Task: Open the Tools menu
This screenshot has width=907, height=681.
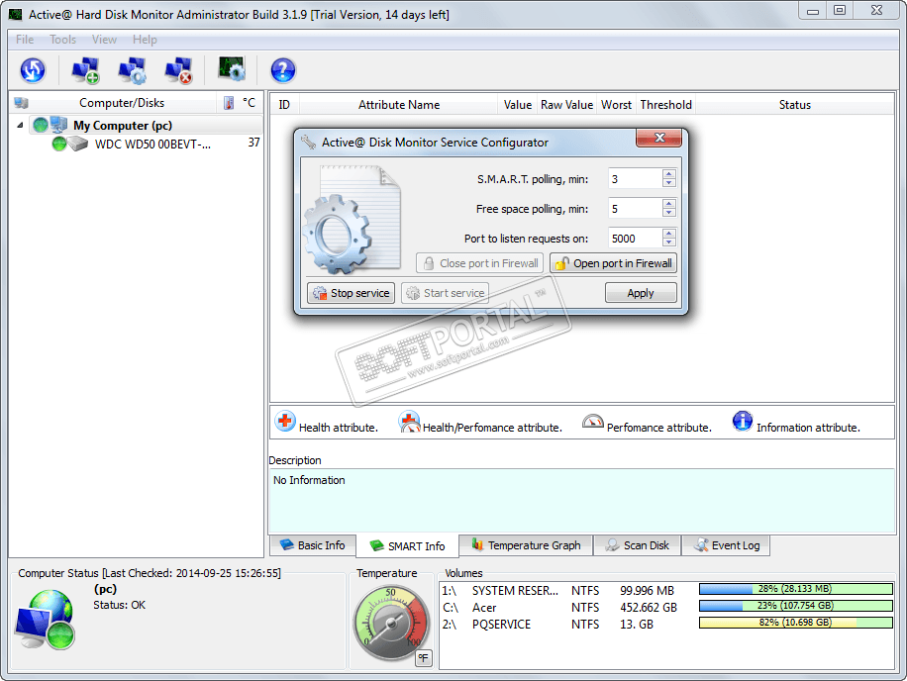Action: [62, 40]
